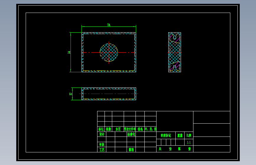Click the 标准化 label in title block
This screenshot has height=165, width=256.
(x=131, y=134)
